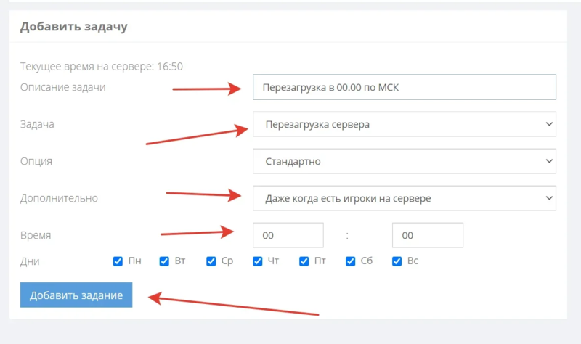Click the Задача field label
Viewport: 581px width, 344px height.
tap(37, 124)
